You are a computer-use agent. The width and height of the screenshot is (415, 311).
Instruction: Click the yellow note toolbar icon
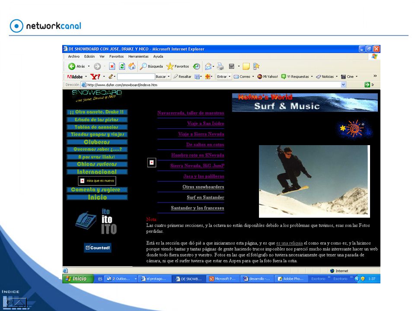(246, 67)
